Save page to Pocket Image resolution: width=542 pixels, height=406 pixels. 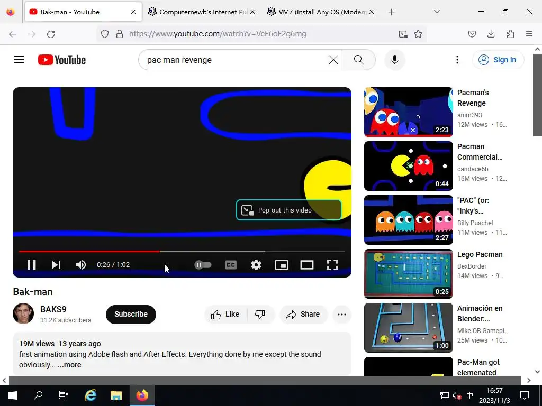472,34
